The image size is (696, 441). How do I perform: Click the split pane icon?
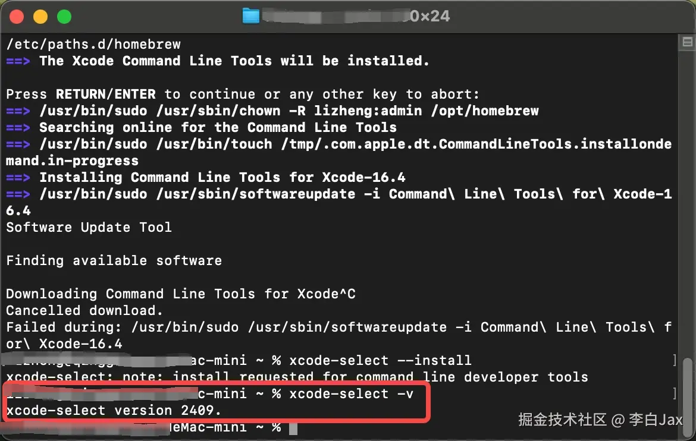(x=688, y=42)
